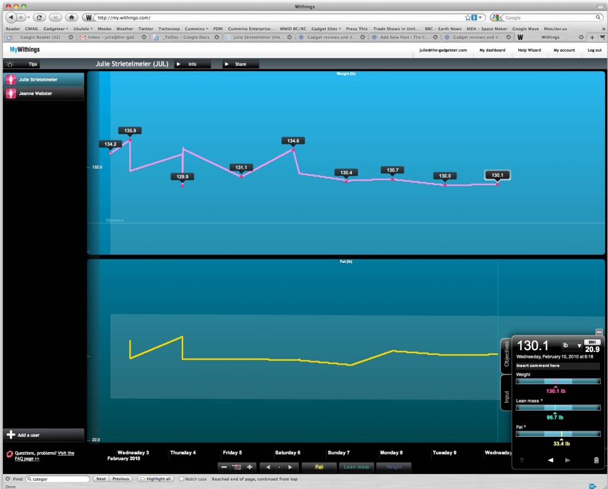Click the Insert comment here field
The height and width of the screenshot is (489, 608).
558,366
